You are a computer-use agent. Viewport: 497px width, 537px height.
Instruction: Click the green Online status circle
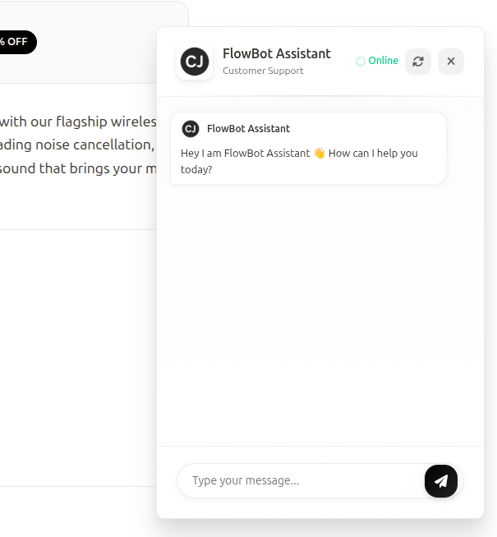360,62
